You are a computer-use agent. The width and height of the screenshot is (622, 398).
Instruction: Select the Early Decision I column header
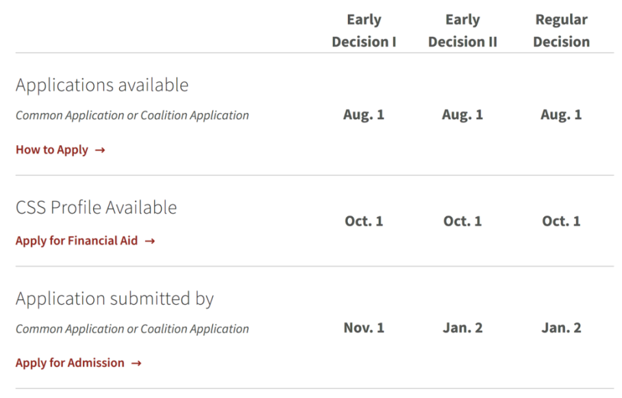pos(364,30)
